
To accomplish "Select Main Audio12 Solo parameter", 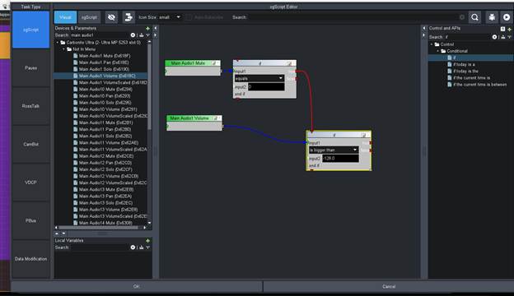I will [x=105, y=169].
